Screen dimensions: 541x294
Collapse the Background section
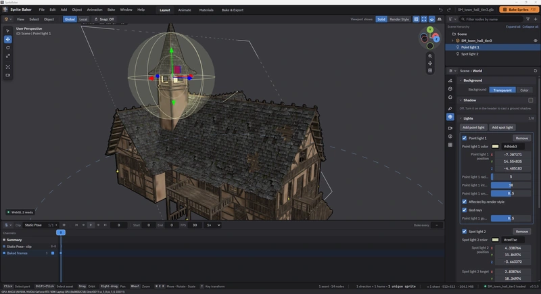pyautogui.click(x=461, y=80)
